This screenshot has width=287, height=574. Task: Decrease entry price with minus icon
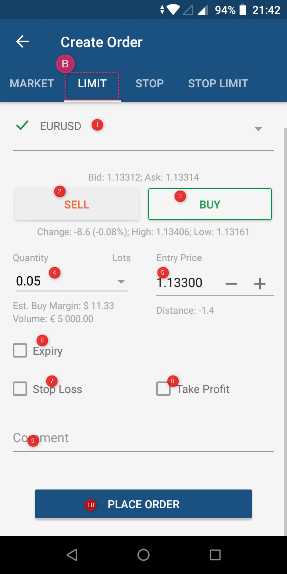pyautogui.click(x=231, y=284)
